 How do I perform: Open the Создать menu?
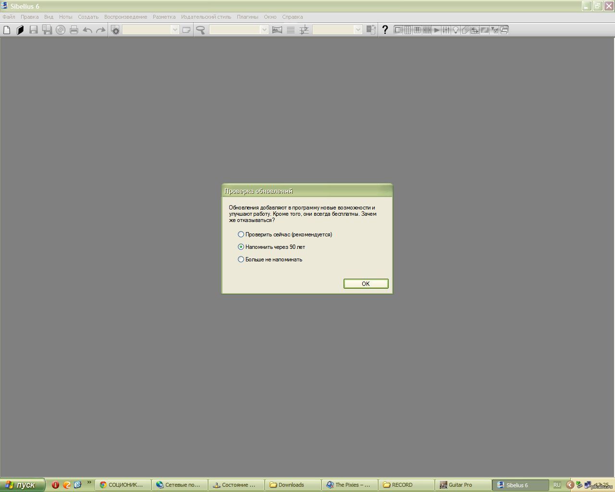88,17
